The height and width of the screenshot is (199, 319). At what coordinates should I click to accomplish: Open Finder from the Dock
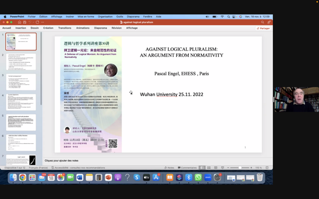click(13, 178)
